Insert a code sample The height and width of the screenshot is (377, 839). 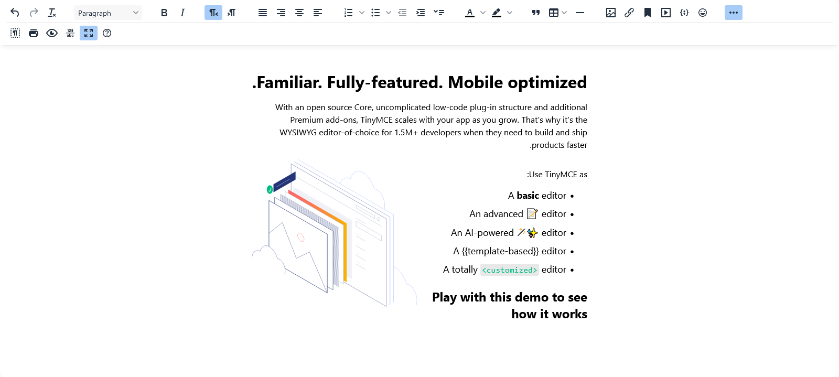(684, 13)
